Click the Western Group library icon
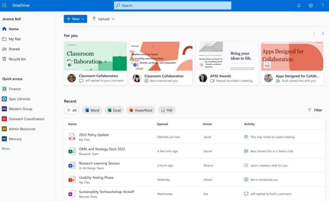The height and width of the screenshot is (201, 329). (x=4, y=109)
